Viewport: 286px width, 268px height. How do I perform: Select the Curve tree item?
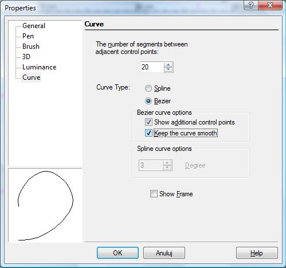tap(32, 77)
